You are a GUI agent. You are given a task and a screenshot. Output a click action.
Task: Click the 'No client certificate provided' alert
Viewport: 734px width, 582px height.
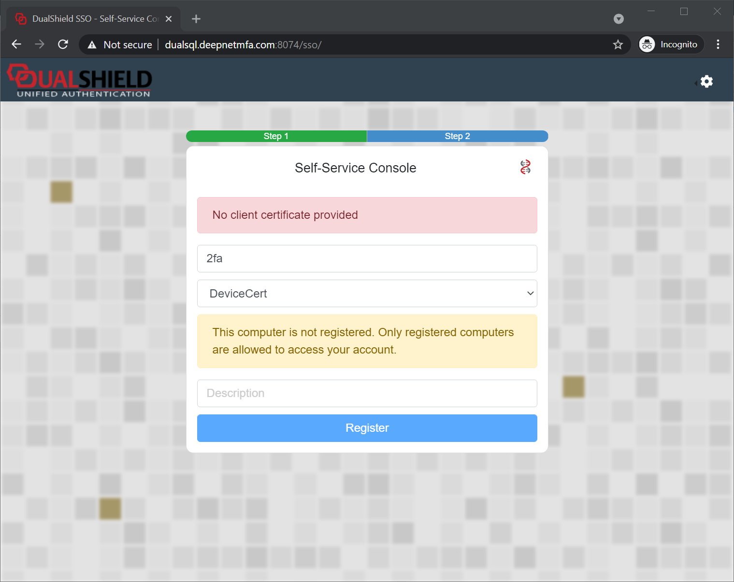coord(367,215)
